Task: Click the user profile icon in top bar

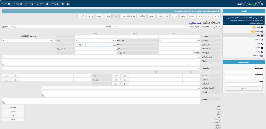Action: [x=68, y=4]
